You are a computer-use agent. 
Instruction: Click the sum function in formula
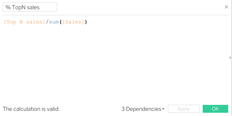coord(54,22)
